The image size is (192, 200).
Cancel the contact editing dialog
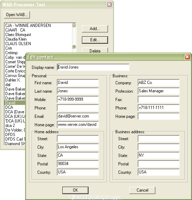[142, 190]
